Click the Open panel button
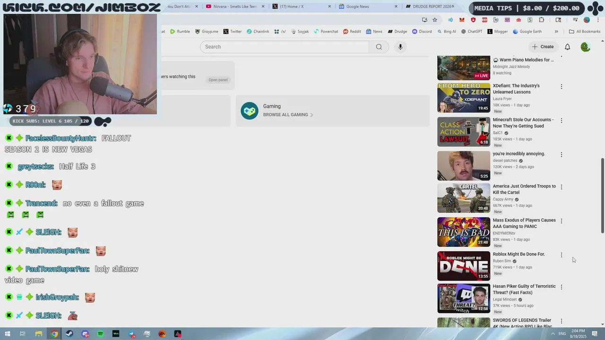Image resolution: width=605 pixels, height=340 pixels. pyautogui.click(x=218, y=80)
